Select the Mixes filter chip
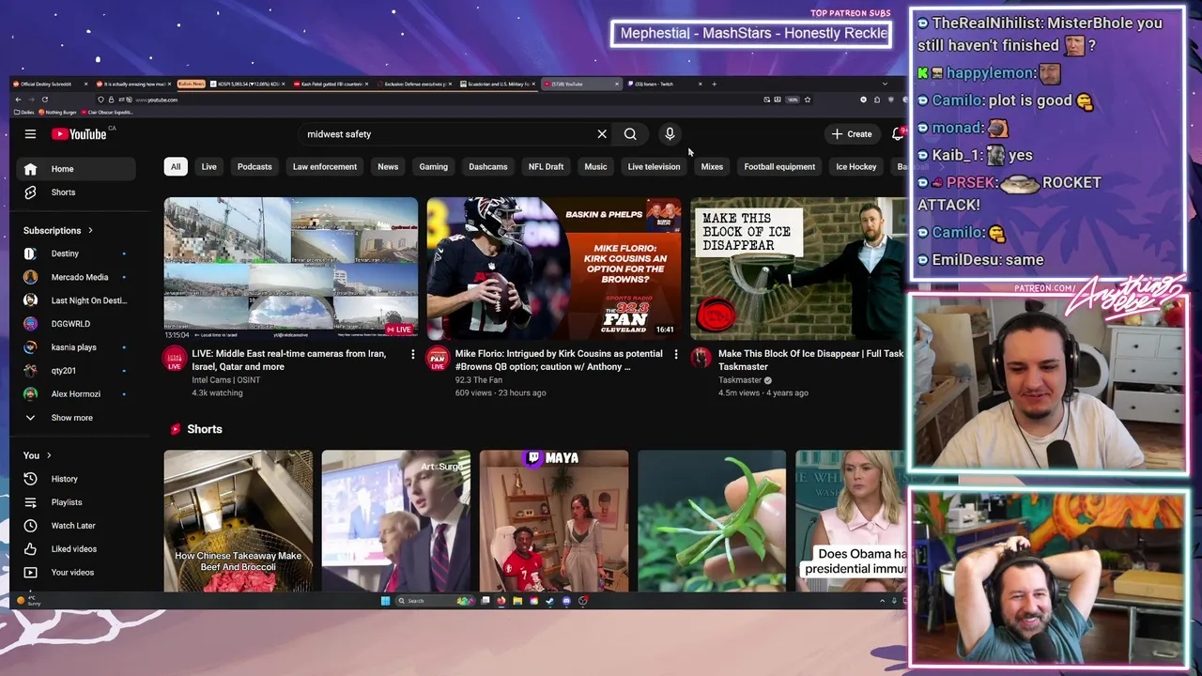 pyautogui.click(x=712, y=167)
